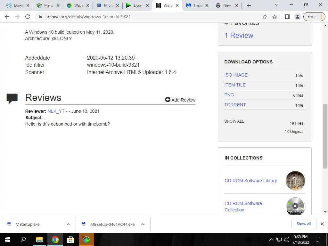Click the '13 Original' text
328x246 pixels.
point(294,132)
